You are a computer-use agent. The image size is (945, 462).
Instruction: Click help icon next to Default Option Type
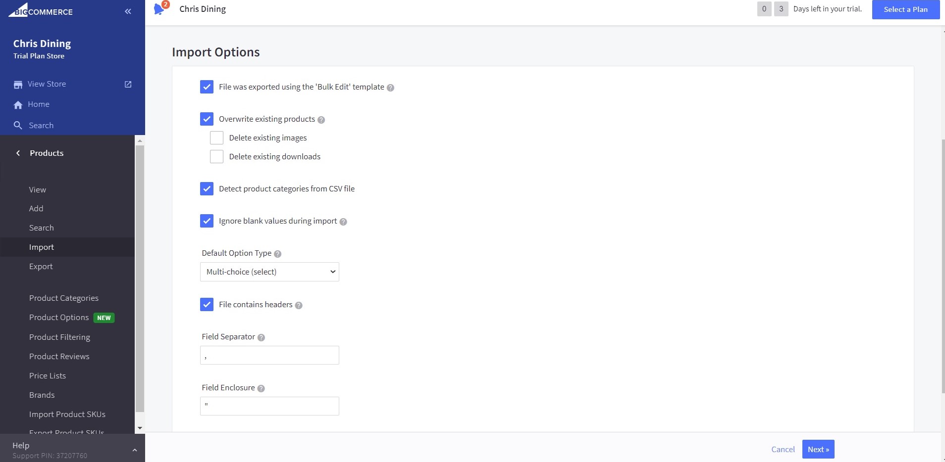tap(277, 254)
